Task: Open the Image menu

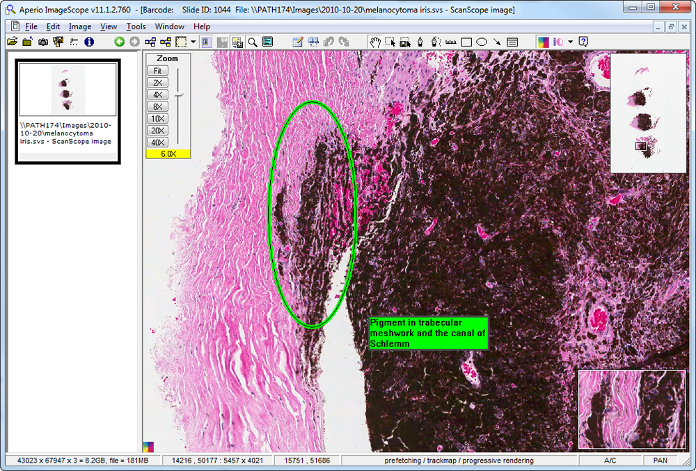Action: coord(80,26)
